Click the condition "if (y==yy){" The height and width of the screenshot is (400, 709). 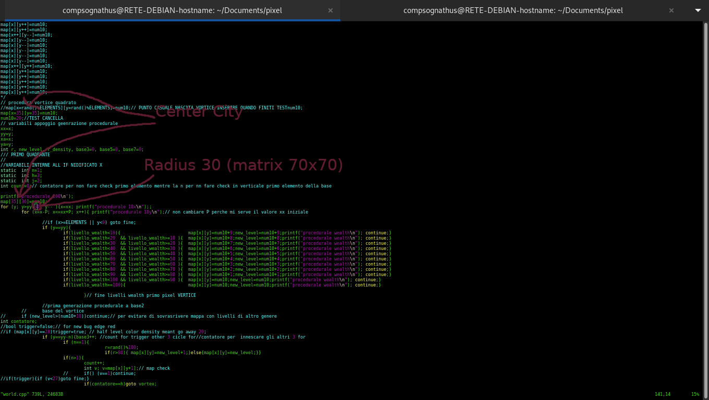pos(56,228)
